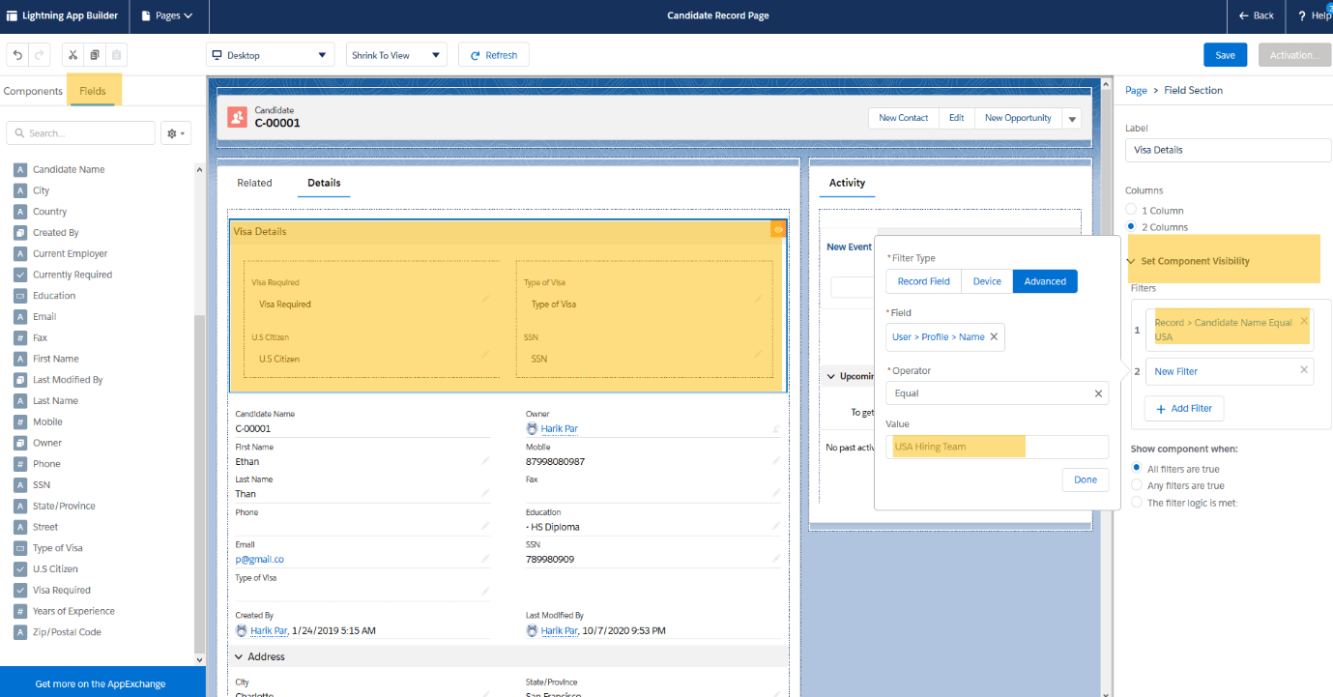
Task: Click the Copy icon in toolbar
Action: click(x=95, y=55)
